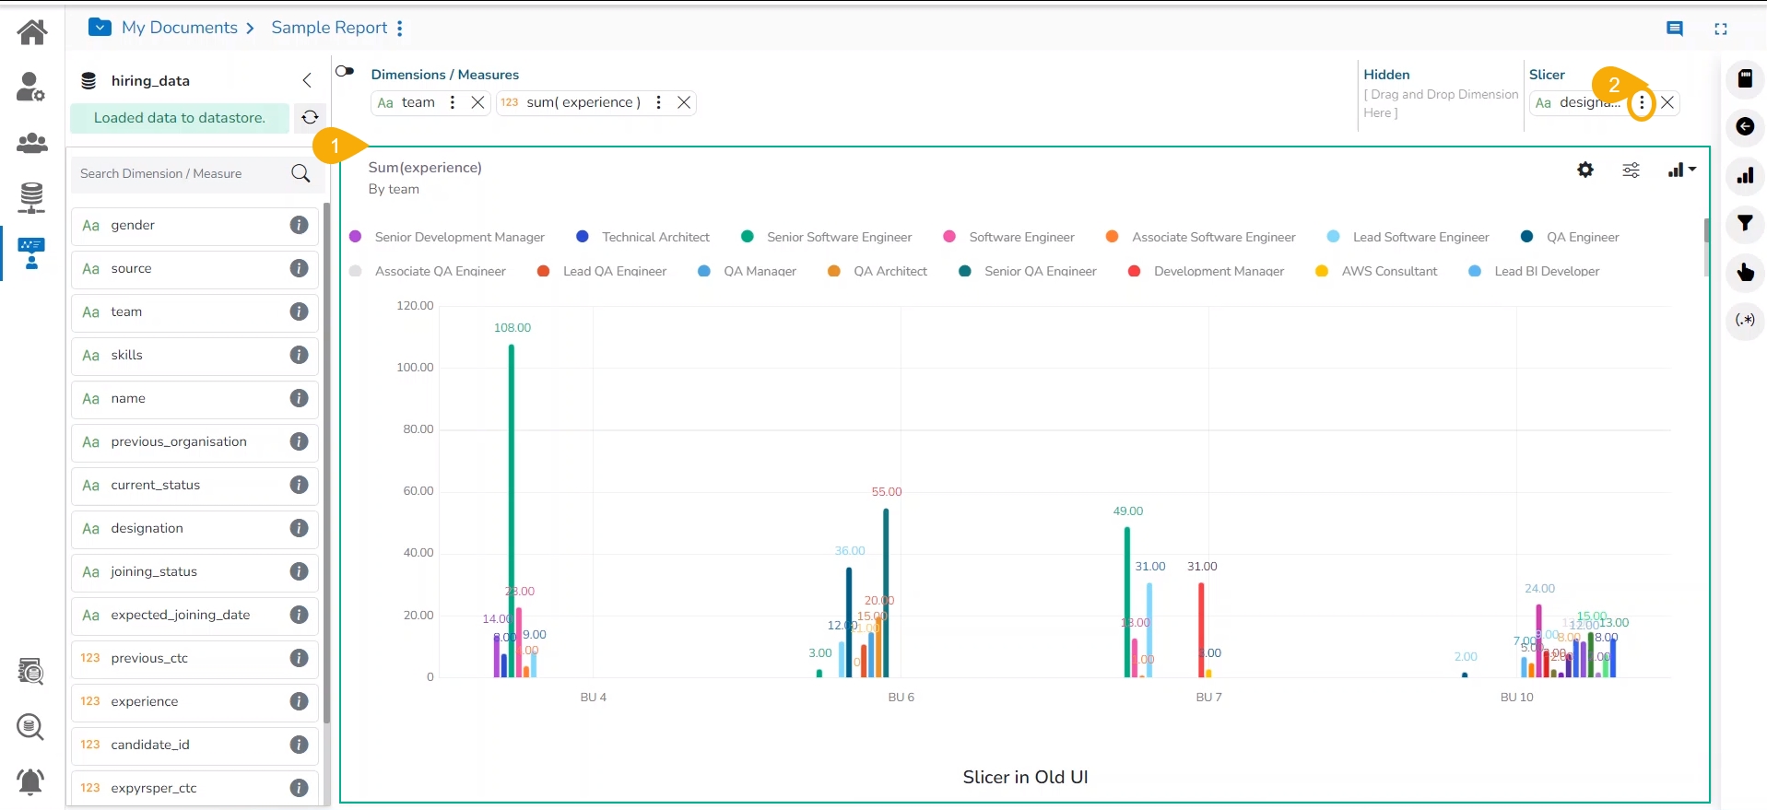Screen dimensions: 1767x810
Task: Toggle the Dimensions / Measures switch
Action: pos(346,72)
